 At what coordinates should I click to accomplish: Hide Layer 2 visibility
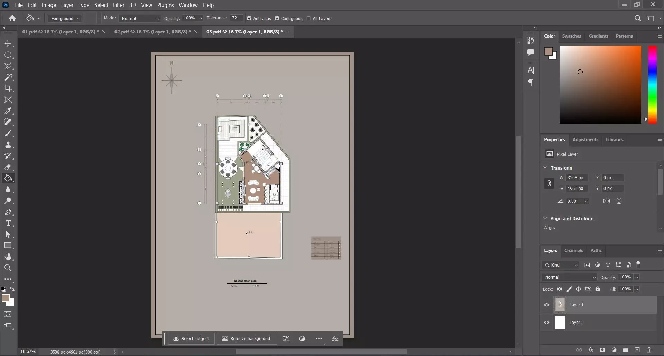tap(547, 323)
